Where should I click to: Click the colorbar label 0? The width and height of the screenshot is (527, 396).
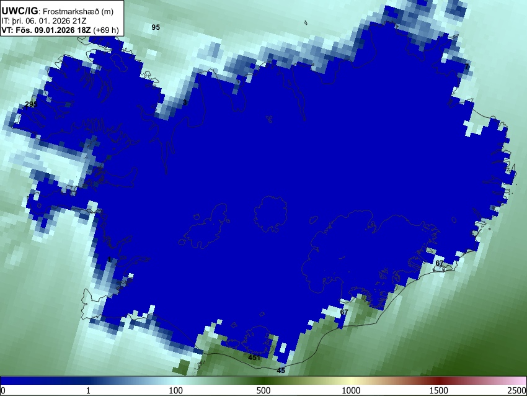coord(3,390)
